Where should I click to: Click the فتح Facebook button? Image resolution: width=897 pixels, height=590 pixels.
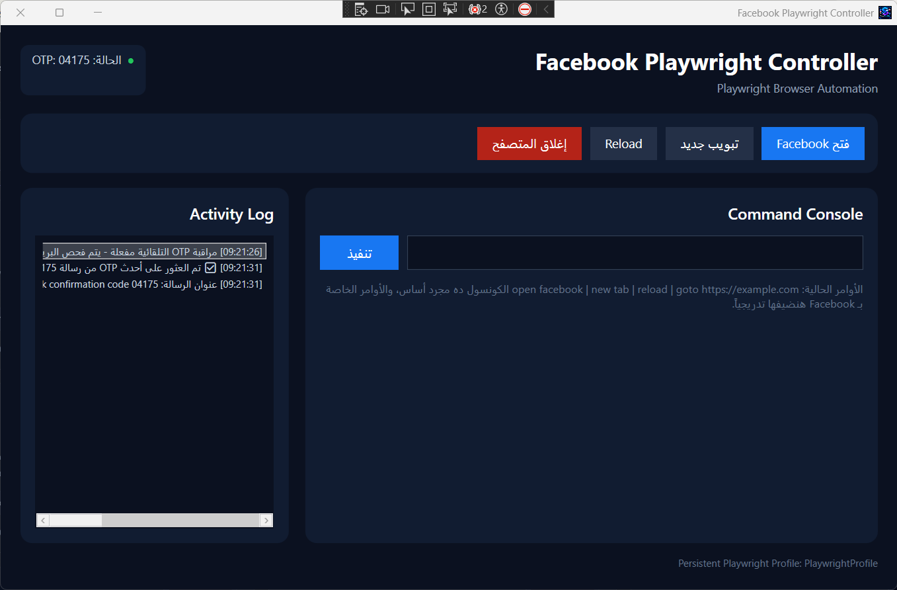pyautogui.click(x=813, y=144)
